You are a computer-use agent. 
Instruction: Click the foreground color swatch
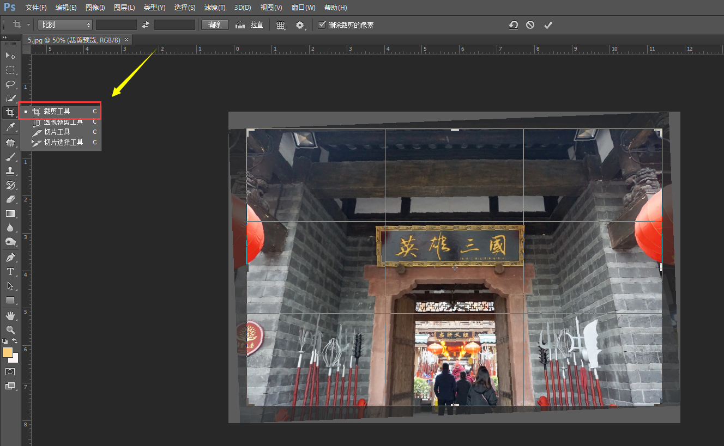point(8,352)
